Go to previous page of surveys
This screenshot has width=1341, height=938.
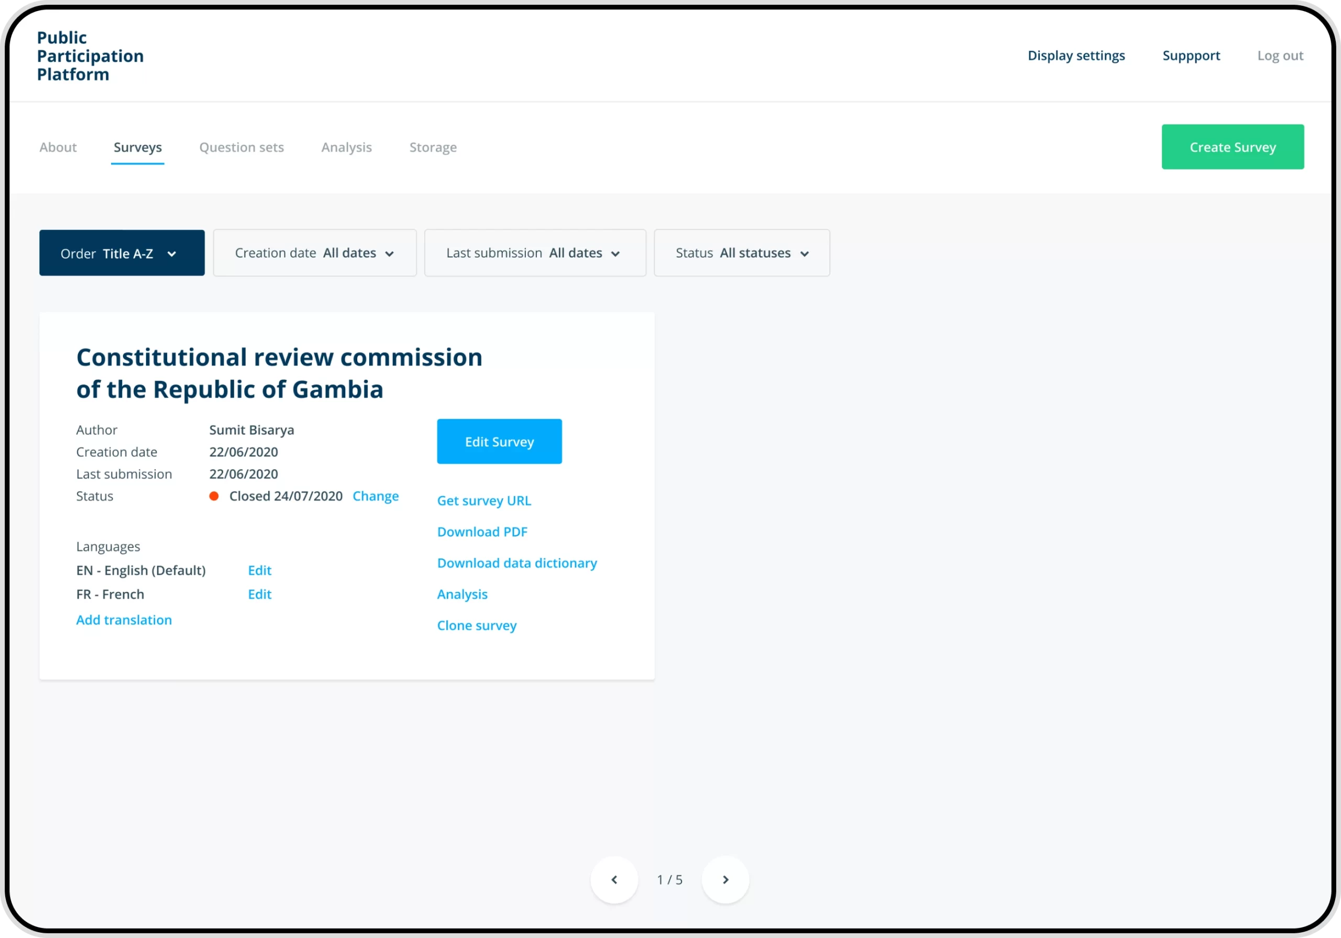(x=614, y=879)
